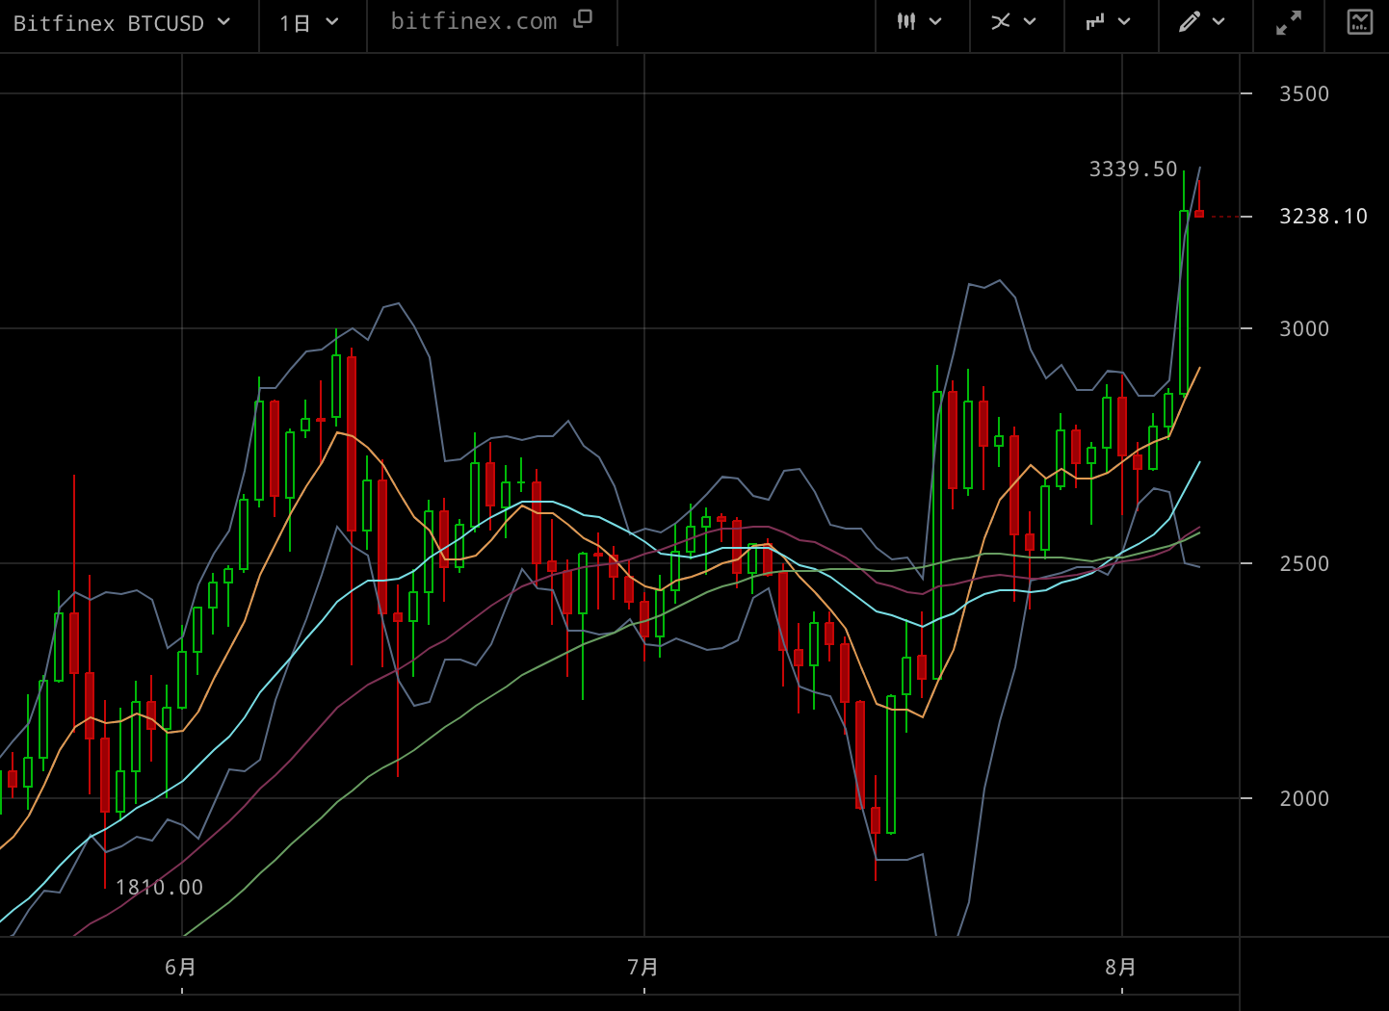Open the overlay indicators crossing-lines icon
The image size is (1389, 1011).
1001,21
